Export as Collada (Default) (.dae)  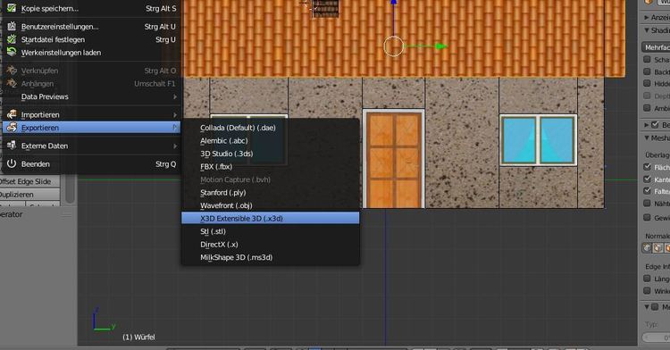[x=270, y=128]
